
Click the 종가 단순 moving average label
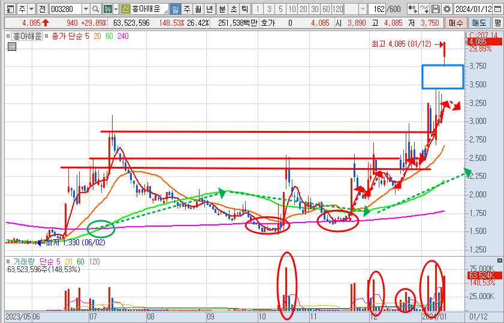tap(68, 36)
